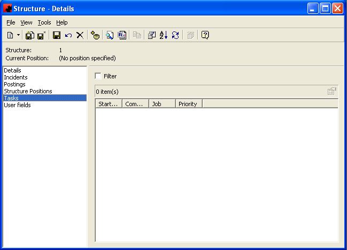Image resolution: width=347 pixels, height=250 pixels.
Task: Click the Job column header
Action: (161, 104)
